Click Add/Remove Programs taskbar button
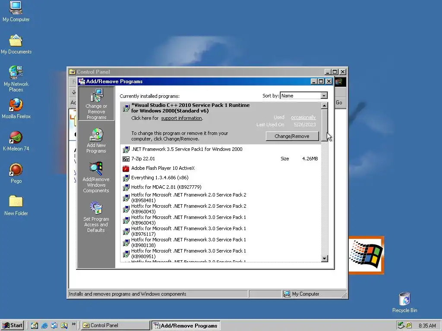The width and height of the screenshot is (442, 331). tap(186, 326)
